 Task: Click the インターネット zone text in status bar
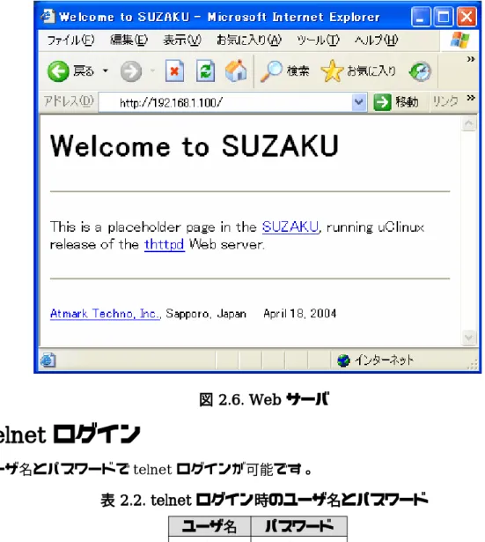pos(384,360)
